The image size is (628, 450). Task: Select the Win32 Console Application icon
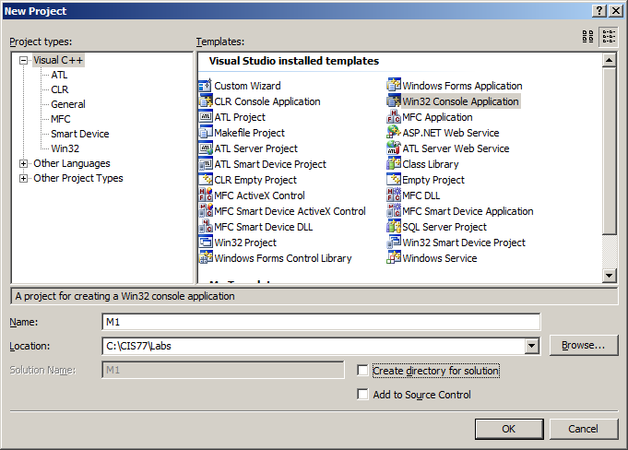coord(394,101)
